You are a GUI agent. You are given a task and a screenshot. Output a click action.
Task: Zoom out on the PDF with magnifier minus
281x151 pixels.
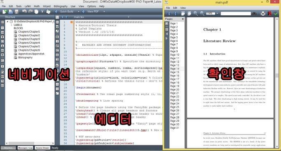(202, 14)
